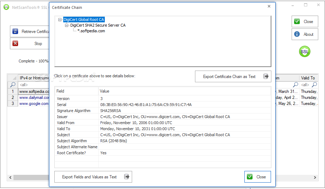The image size is (325, 189).
Task: Click the green SSL shield icon
Action: 304,51
